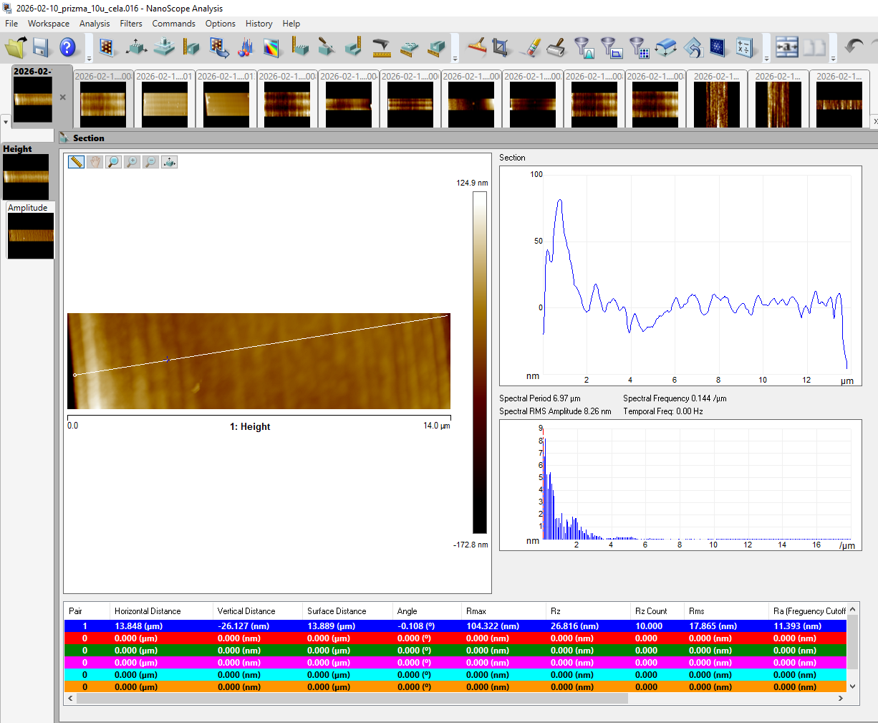Click the Save (floppy disk) toolbar icon

41,48
